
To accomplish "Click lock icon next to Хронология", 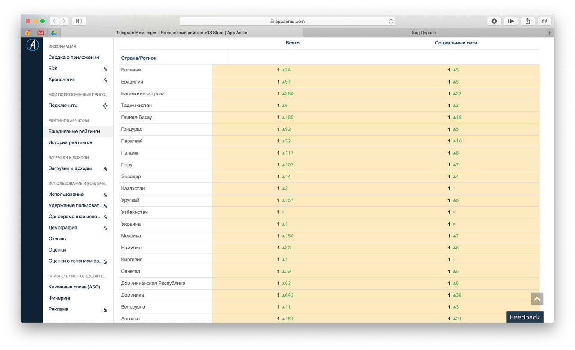I will click(105, 80).
